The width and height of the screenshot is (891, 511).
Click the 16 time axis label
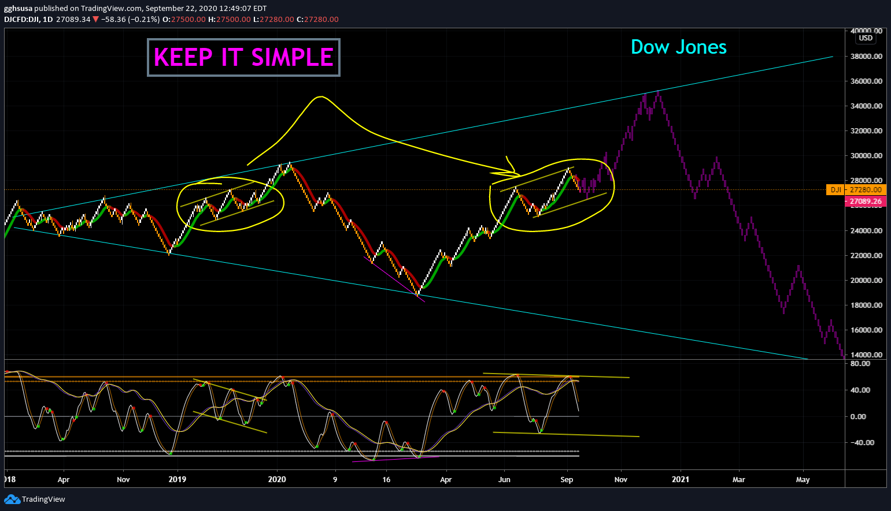point(387,480)
